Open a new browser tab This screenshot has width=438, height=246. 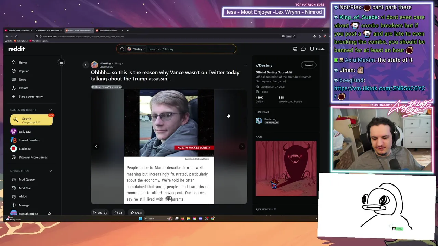[127, 31]
